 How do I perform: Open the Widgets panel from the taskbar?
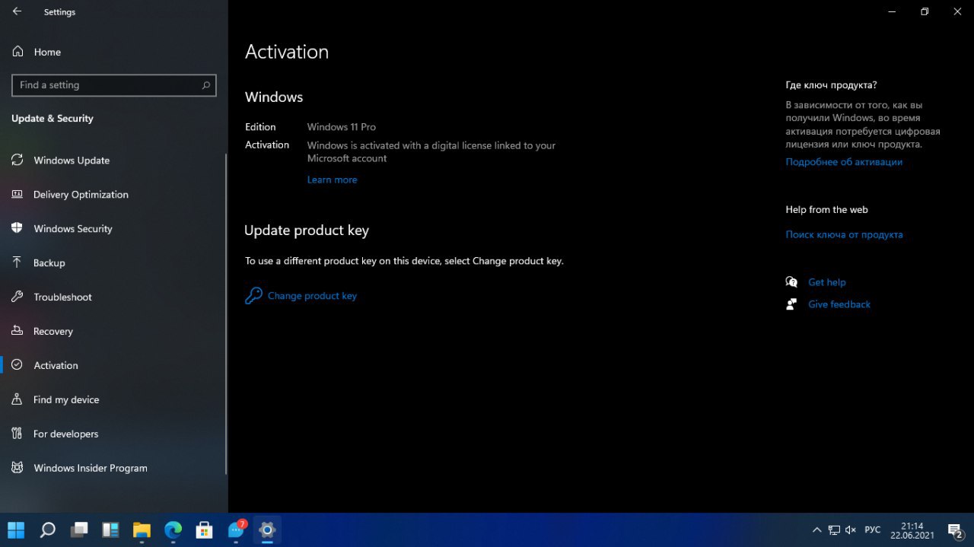click(110, 530)
